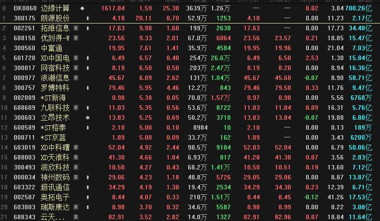Click the current volume 26.6万
This screenshot has height=221, width=380.
220,58
